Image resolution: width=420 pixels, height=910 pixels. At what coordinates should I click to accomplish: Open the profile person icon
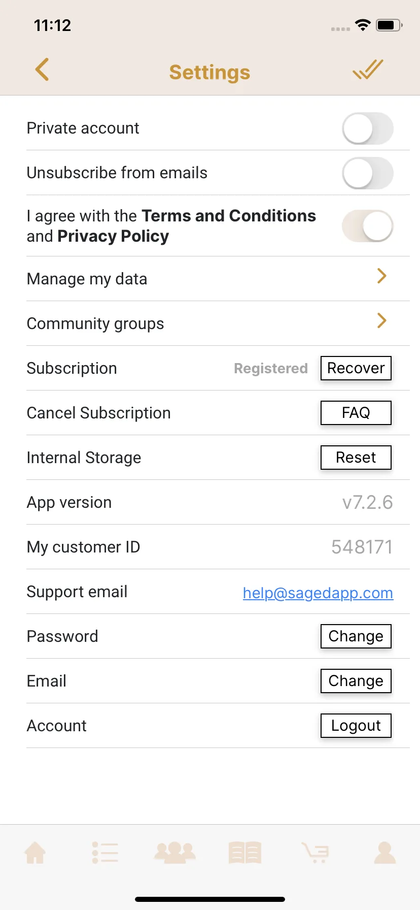coord(385,853)
